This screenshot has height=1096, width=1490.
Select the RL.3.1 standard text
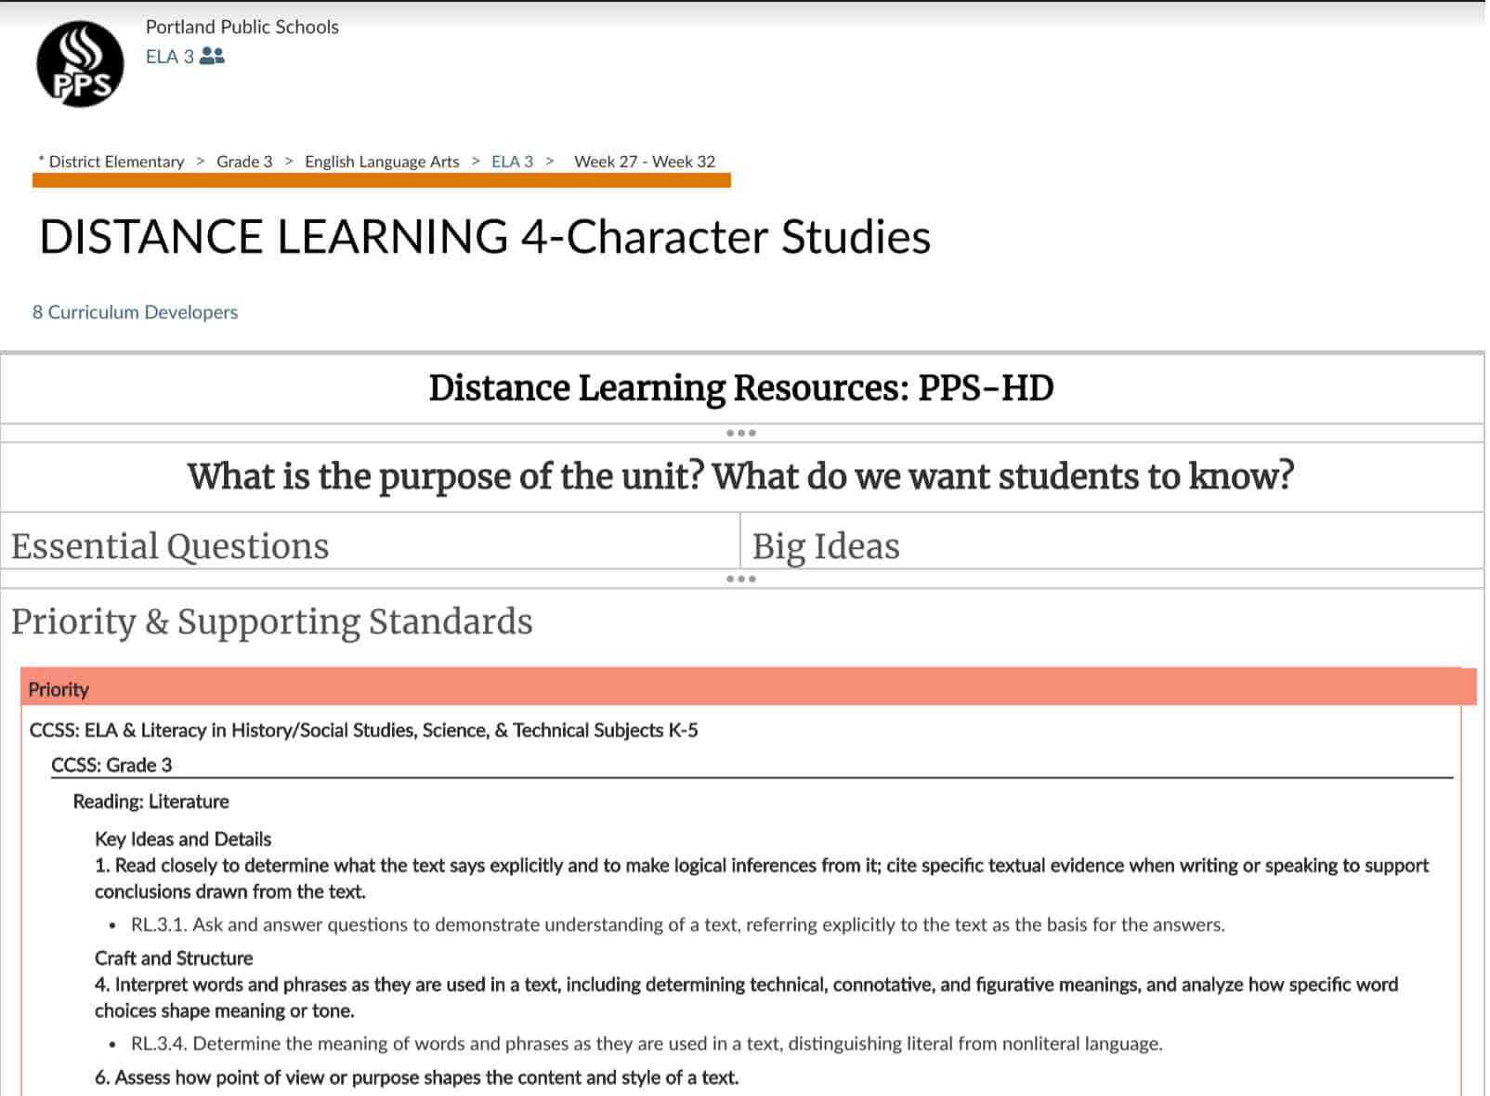[677, 924]
